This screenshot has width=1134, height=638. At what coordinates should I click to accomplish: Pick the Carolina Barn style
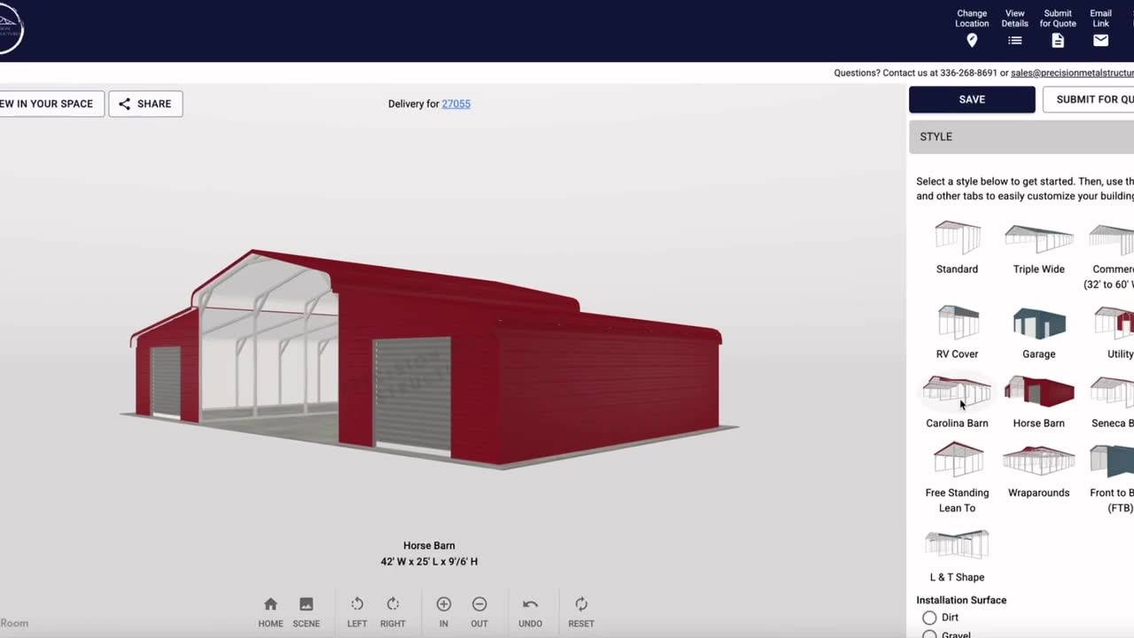957,392
